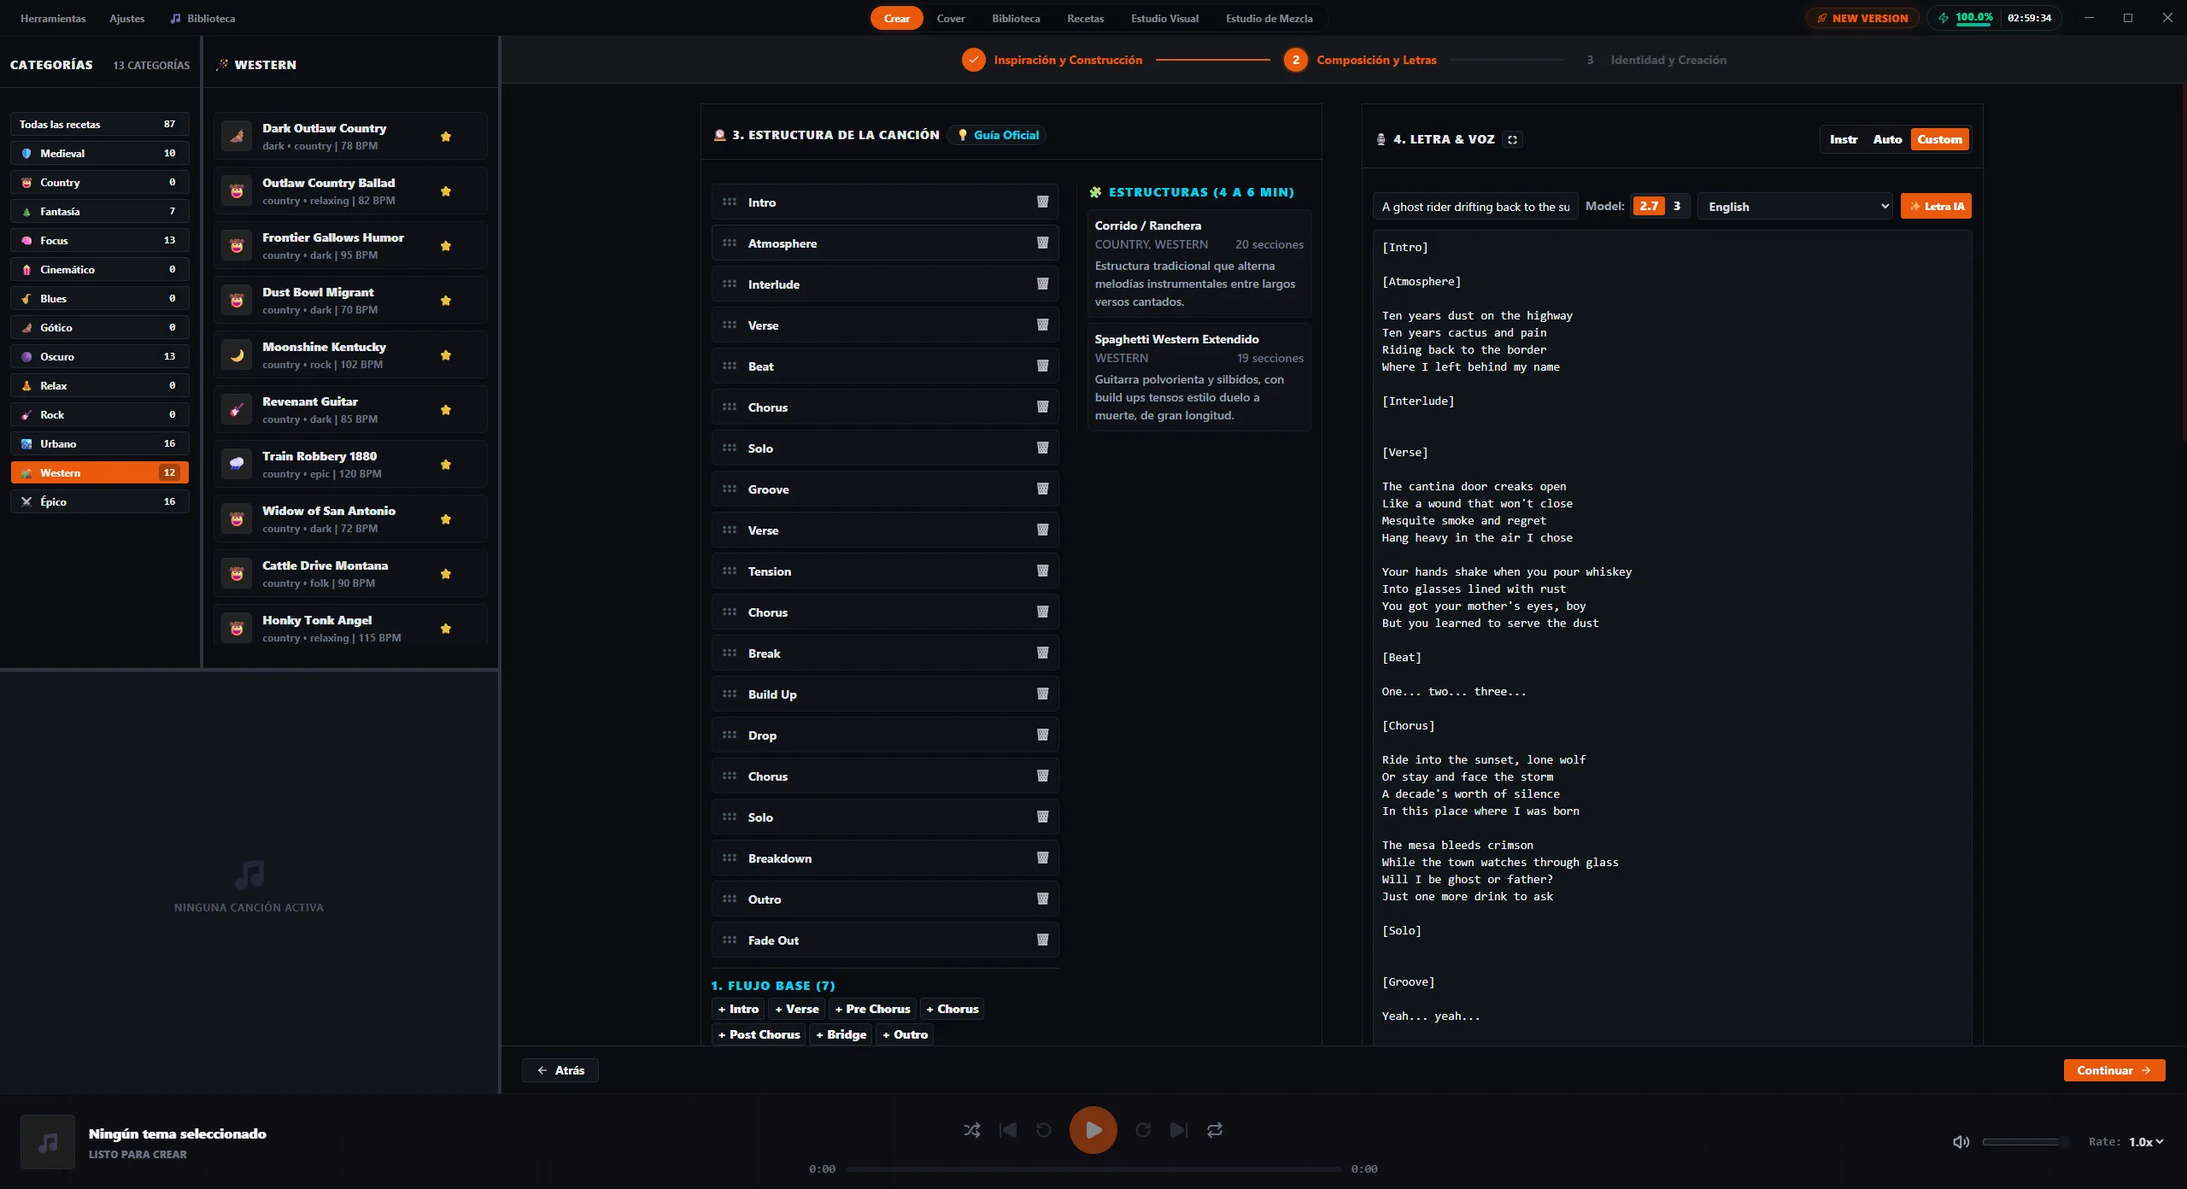Delete the Build Up section with its trash icon
Screen dimensions: 2187x1189
[x=1042, y=694]
